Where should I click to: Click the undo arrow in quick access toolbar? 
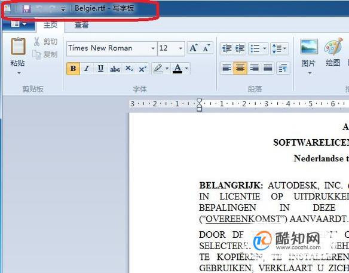(x=39, y=8)
